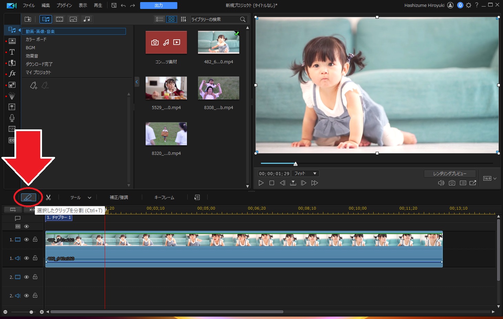Show all media filter toggle

(x=46, y=19)
